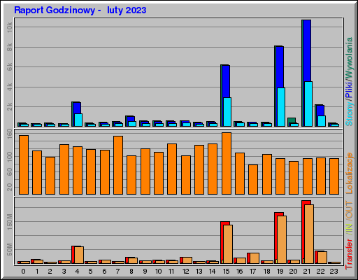Click the orange Lokalizacje bar for hour 23
The image size is (358, 280).
coord(334,176)
